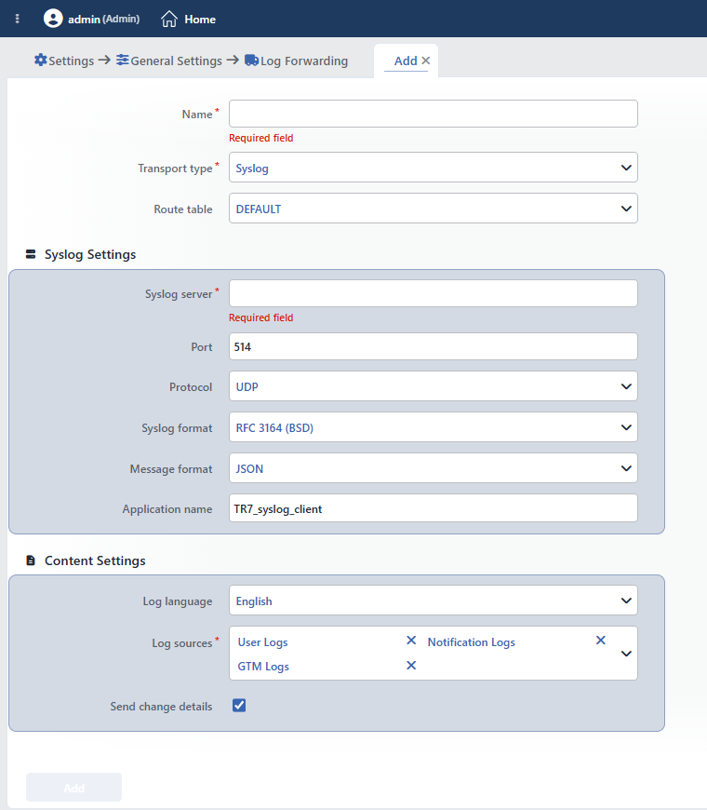Click the Port field containing 514
Image resolution: width=707 pixels, height=810 pixels.
click(433, 346)
